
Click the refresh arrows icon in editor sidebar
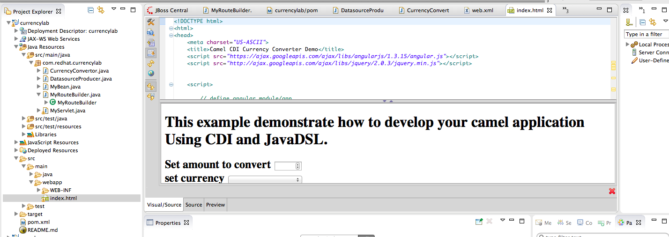coord(151,63)
